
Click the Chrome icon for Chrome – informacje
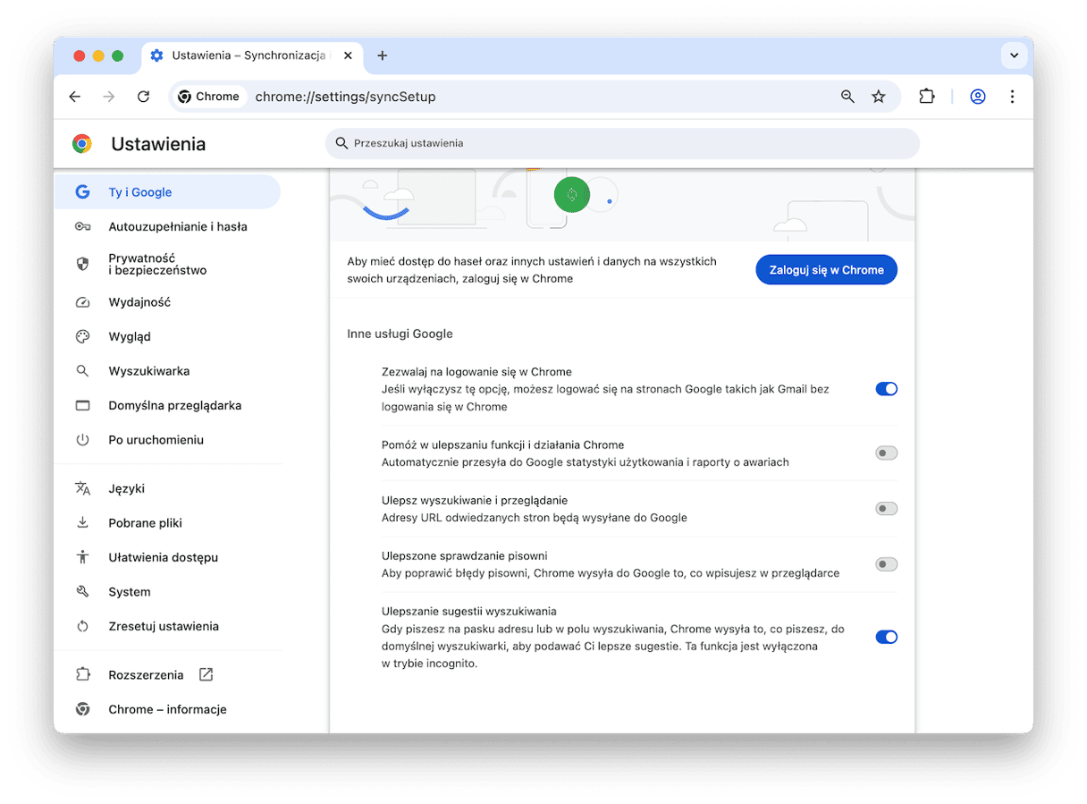click(x=82, y=709)
